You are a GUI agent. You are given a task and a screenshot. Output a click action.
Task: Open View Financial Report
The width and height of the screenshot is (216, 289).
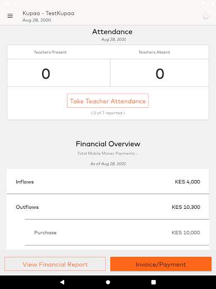(55, 264)
